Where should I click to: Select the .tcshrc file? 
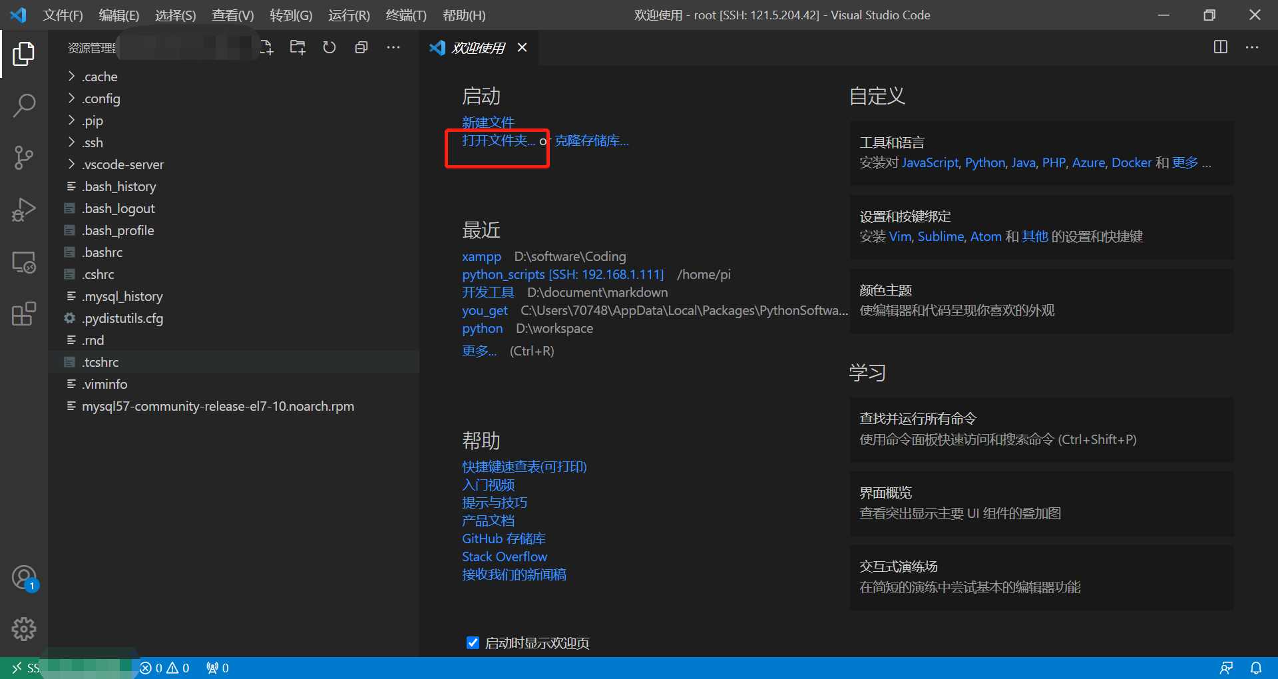click(x=233, y=362)
